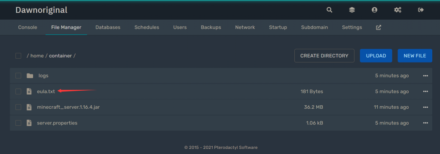Tick the checkbox for eula.txt
The image size is (440, 154).
(18, 92)
